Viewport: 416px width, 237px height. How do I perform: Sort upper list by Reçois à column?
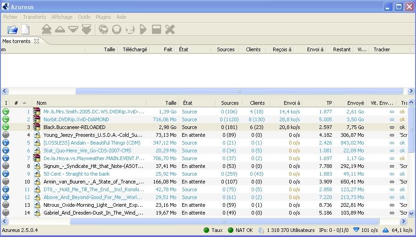(282, 49)
